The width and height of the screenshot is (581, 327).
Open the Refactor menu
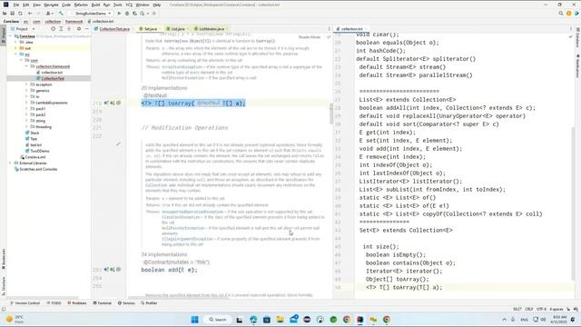pyautogui.click(x=81, y=5)
